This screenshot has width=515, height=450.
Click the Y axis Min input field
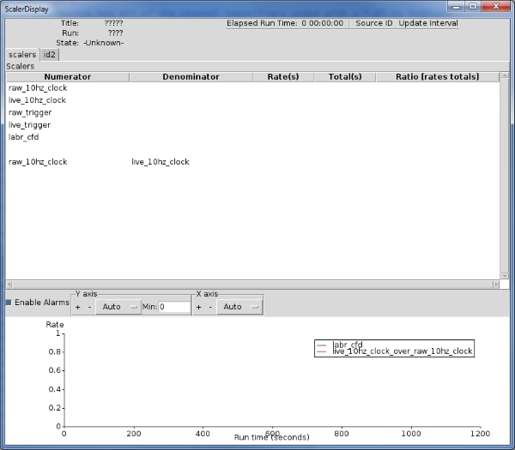174,307
